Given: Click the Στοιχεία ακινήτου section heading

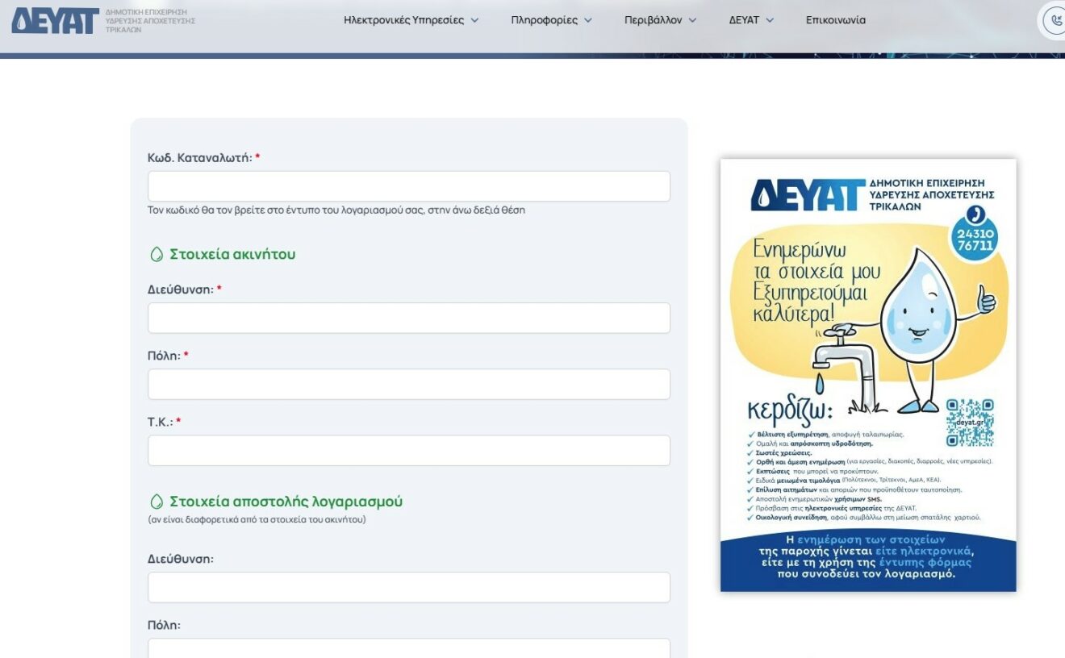Looking at the screenshot, I should [x=232, y=255].
